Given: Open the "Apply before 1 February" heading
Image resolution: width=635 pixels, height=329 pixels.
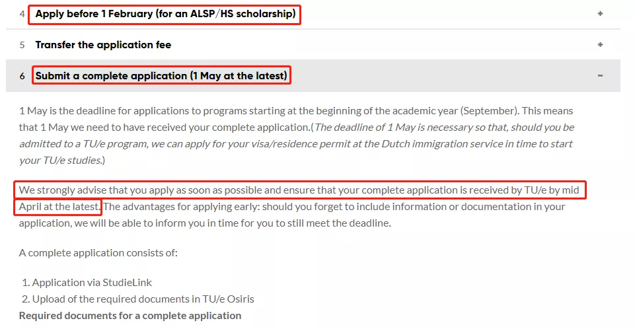Looking at the screenshot, I should click(165, 14).
